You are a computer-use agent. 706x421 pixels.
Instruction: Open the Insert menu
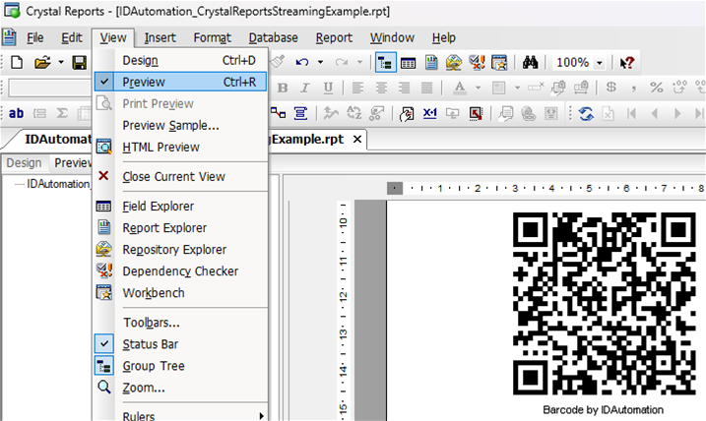click(x=160, y=38)
